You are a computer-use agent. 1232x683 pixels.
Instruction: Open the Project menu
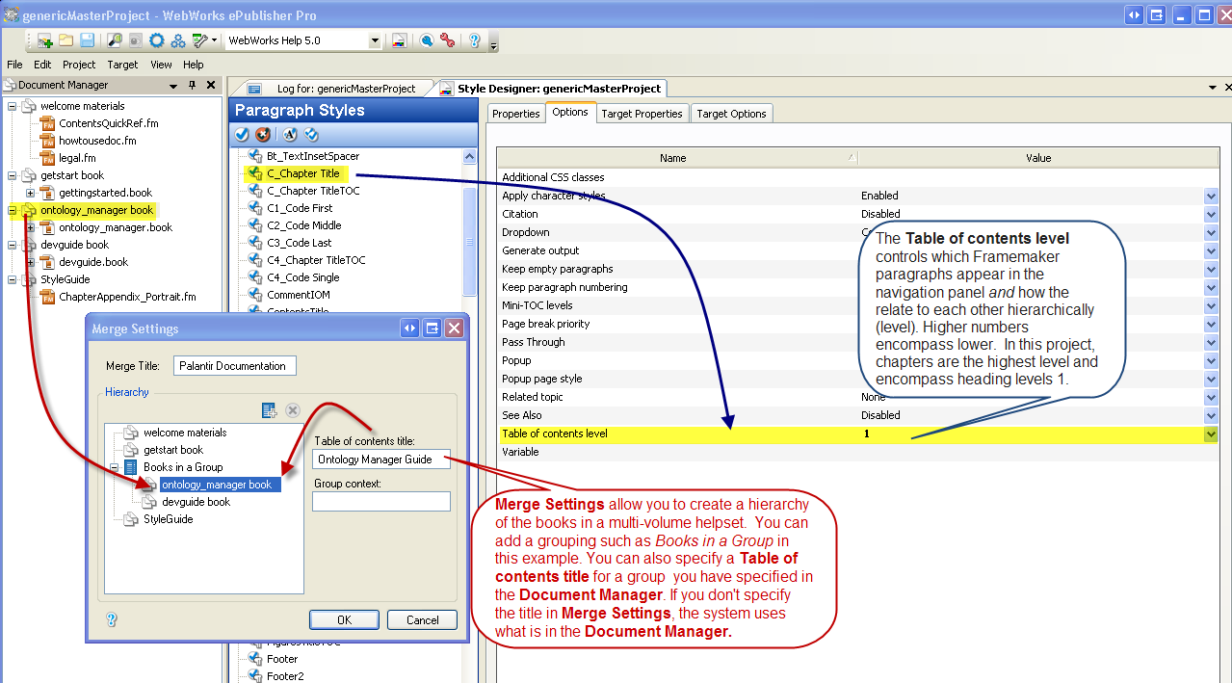[79, 65]
